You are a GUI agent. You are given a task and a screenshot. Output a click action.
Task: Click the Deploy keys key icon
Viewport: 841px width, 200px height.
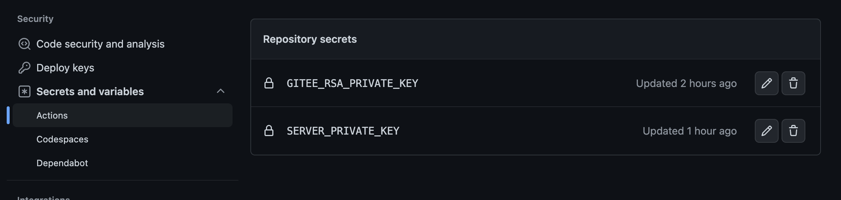point(25,68)
